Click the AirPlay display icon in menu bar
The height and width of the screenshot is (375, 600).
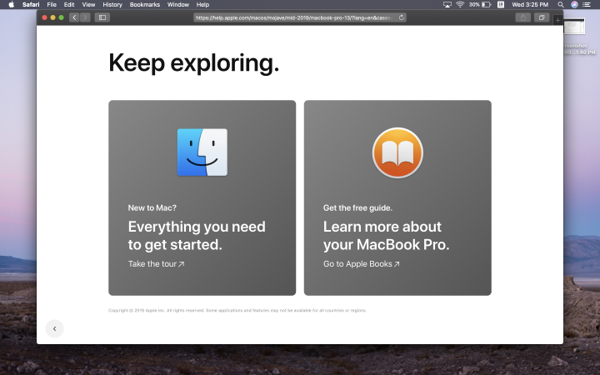click(x=447, y=5)
